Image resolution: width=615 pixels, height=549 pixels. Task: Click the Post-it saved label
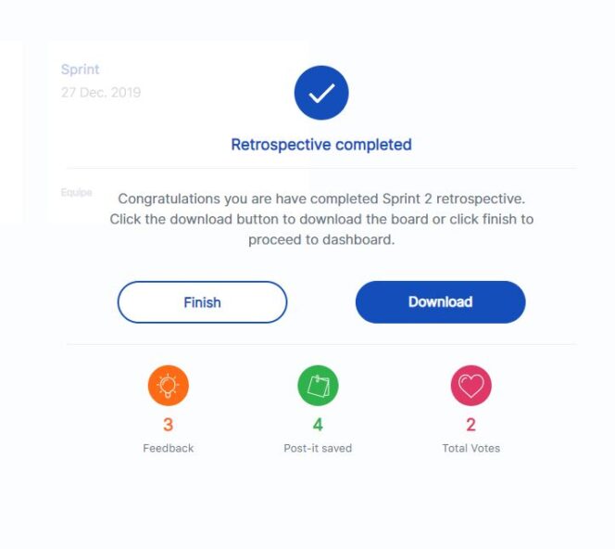[x=318, y=448]
